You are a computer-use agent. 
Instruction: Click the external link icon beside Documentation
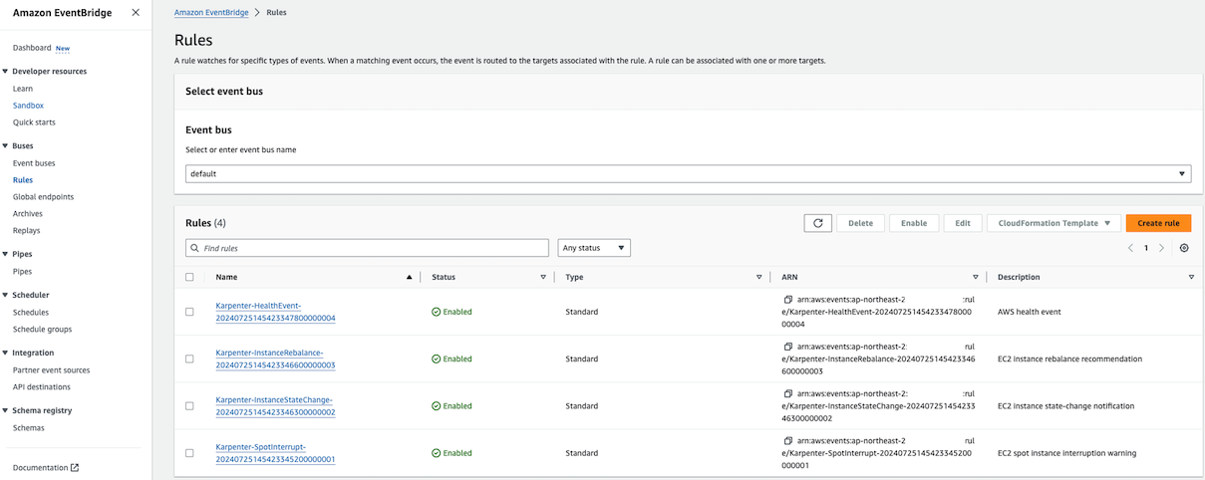pos(75,467)
